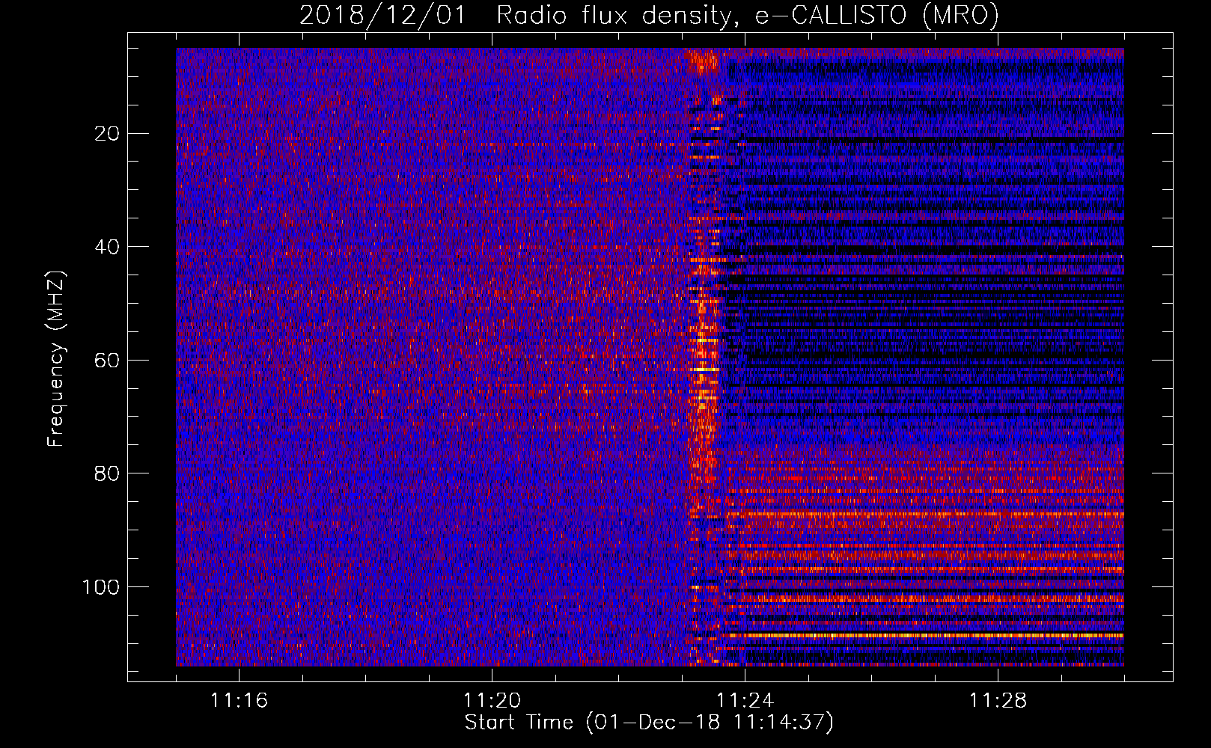
Task: Click the "Start Time (01-Dec-18 11:14:37)" label
Action: pos(649,723)
